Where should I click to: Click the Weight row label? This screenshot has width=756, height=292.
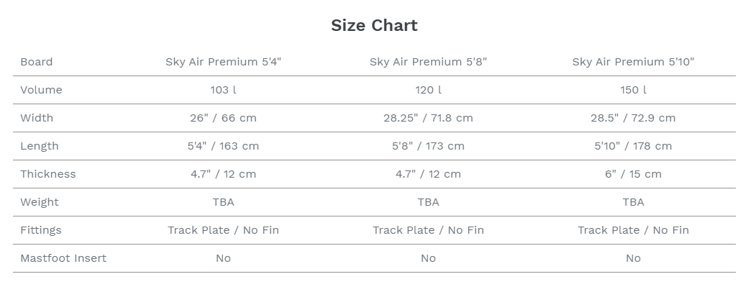pos(40,202)
